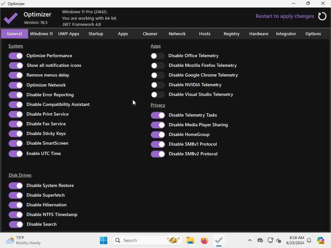The width and height of the screenshot is (331, 248).
Task: Toggle Disable Error Reporting
Action: pyautogui.click(x=16, y=95)
